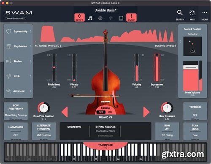Open the Expressivity menu item
The image size is (211, 164).
pos(19,31)
